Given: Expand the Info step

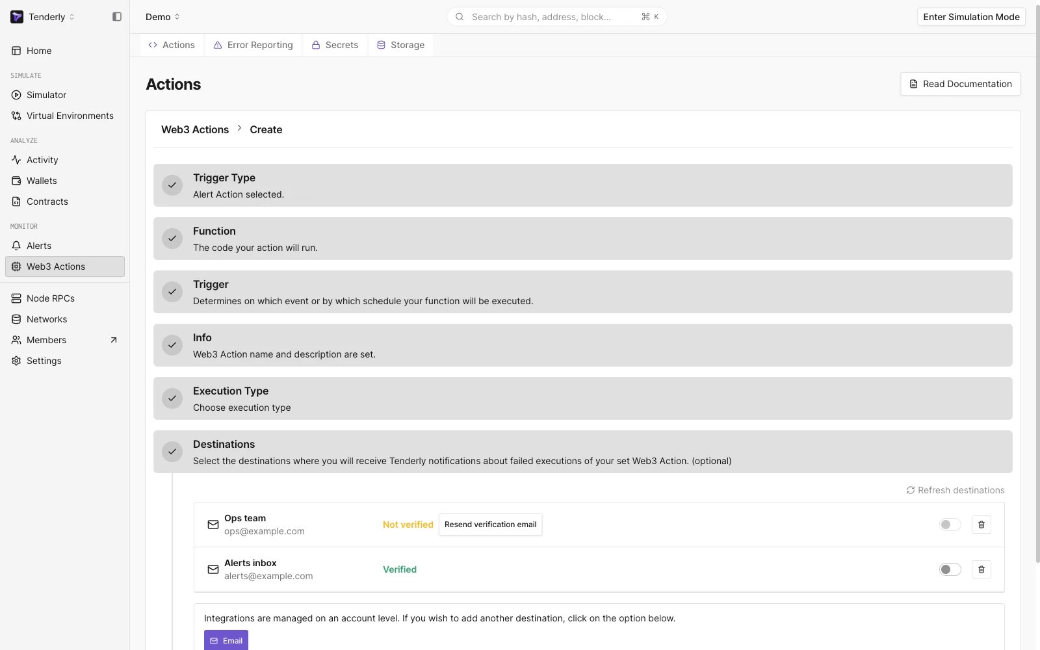Looking at the screenshot, I should click(582, 345).
